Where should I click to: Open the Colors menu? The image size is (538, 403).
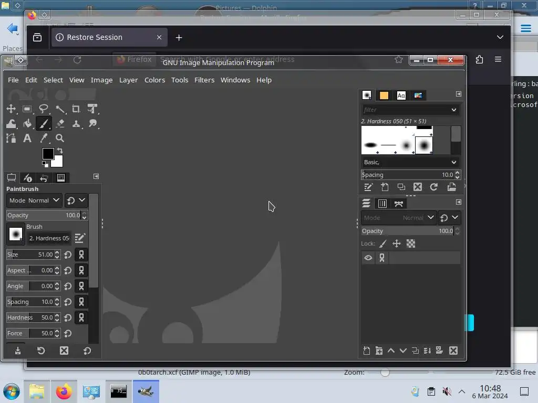tap(155, 80)
